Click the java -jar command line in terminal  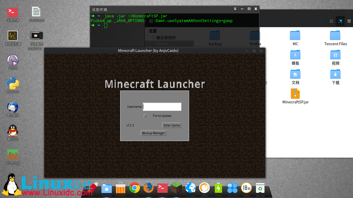(136, 16)
